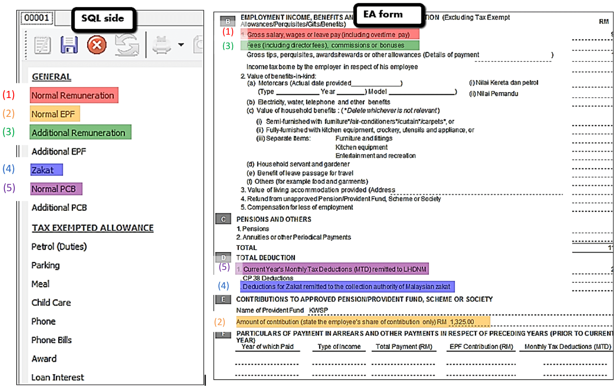Open the dropdown arrow beside the printer
615x386 pixels.
181,45
